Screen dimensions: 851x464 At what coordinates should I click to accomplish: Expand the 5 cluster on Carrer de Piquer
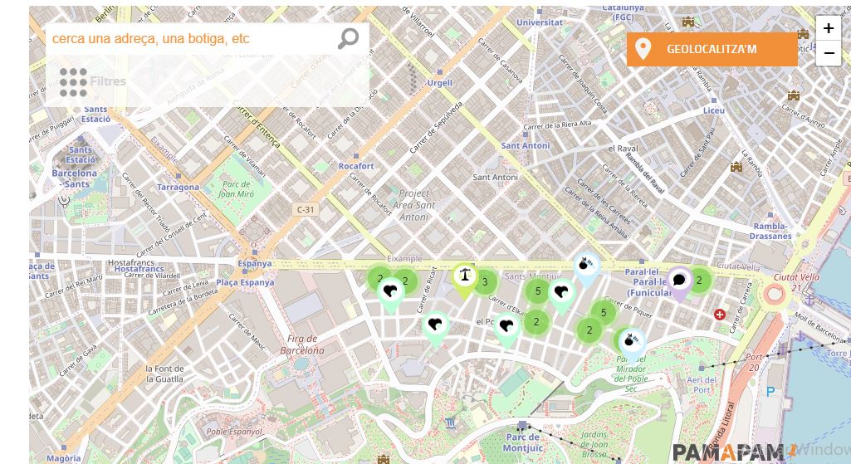point(604,313)
